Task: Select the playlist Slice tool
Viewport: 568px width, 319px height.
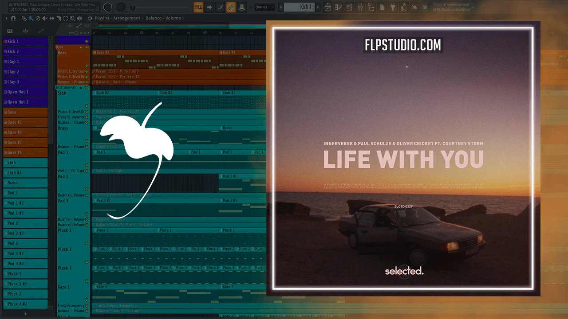Action: pyautogui.click(x=59, y=18)
